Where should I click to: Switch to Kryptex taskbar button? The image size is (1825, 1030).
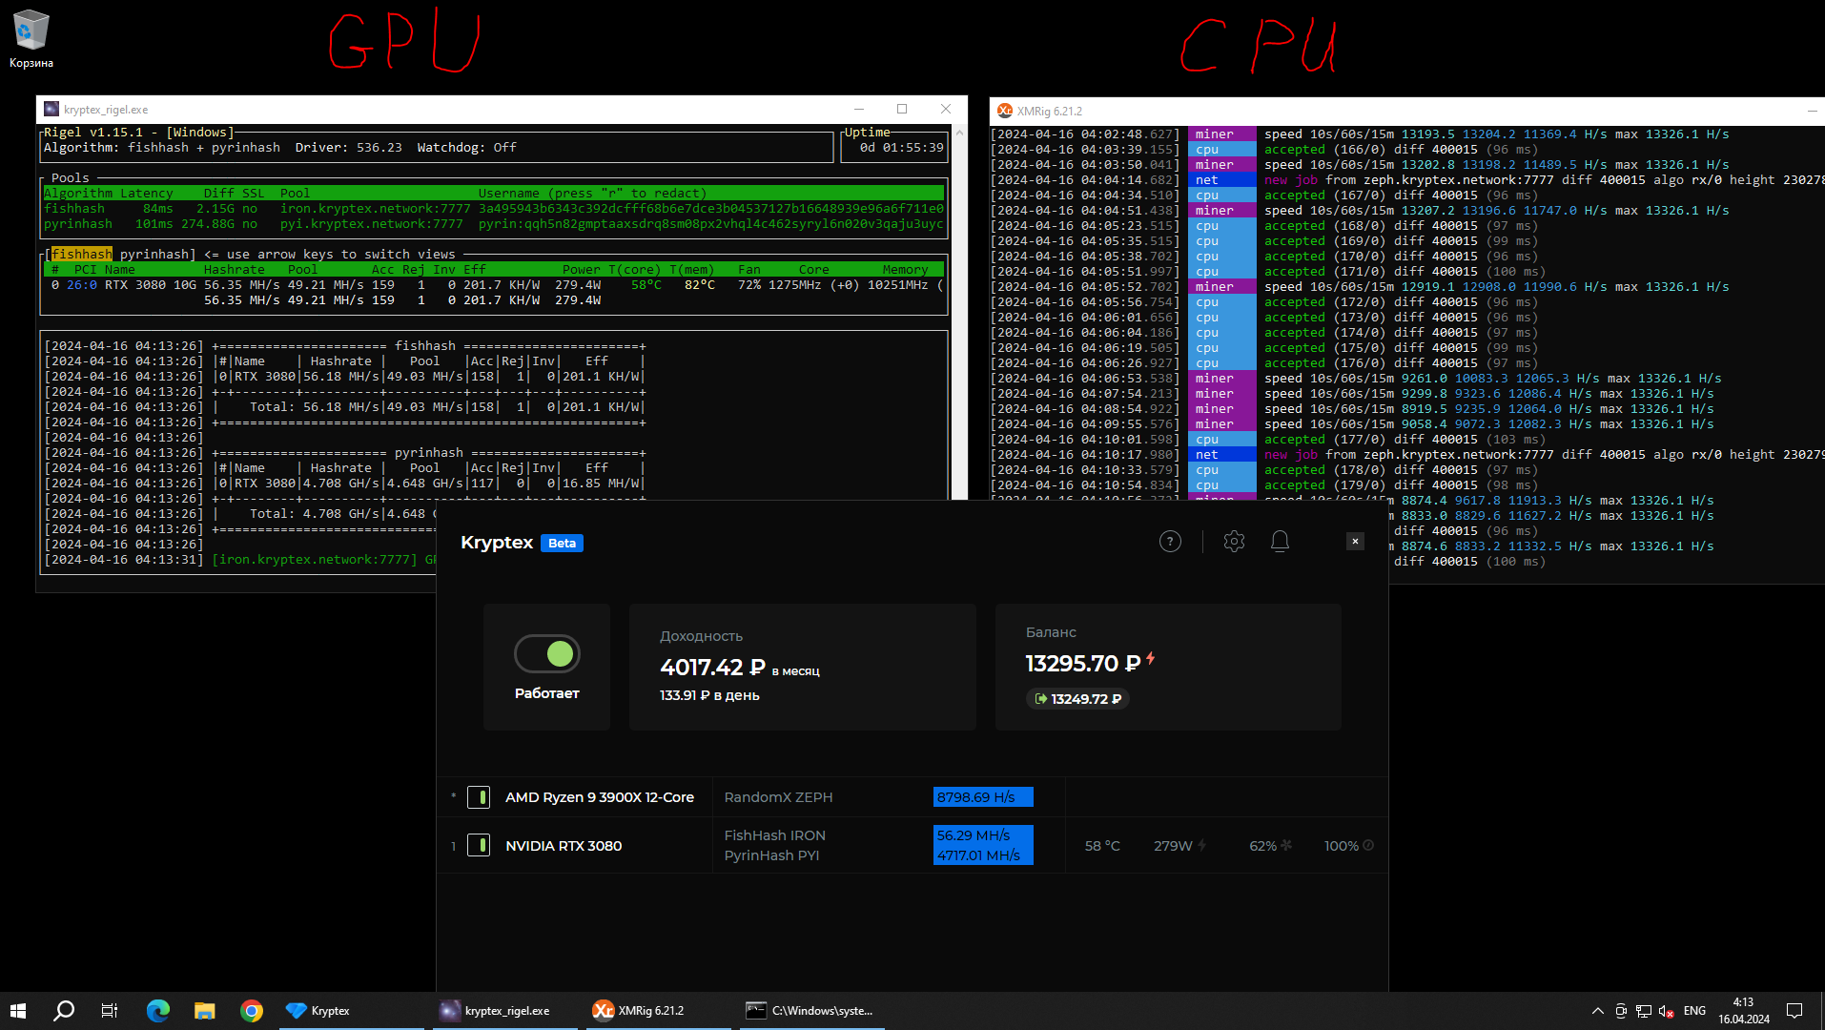click(352, 1011)
